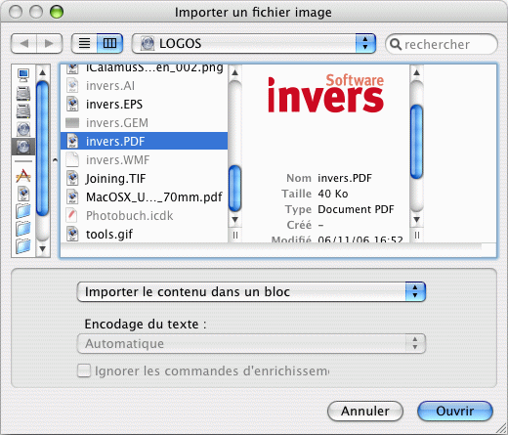
Task: Click the file icon of tools.gif
Action: (x=72, y=234)
